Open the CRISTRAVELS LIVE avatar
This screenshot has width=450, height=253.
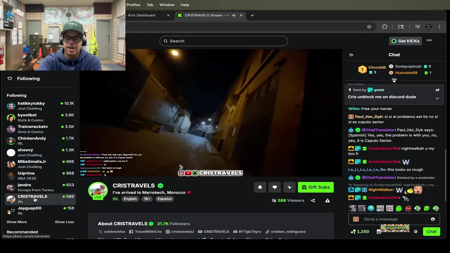[98, 191]
